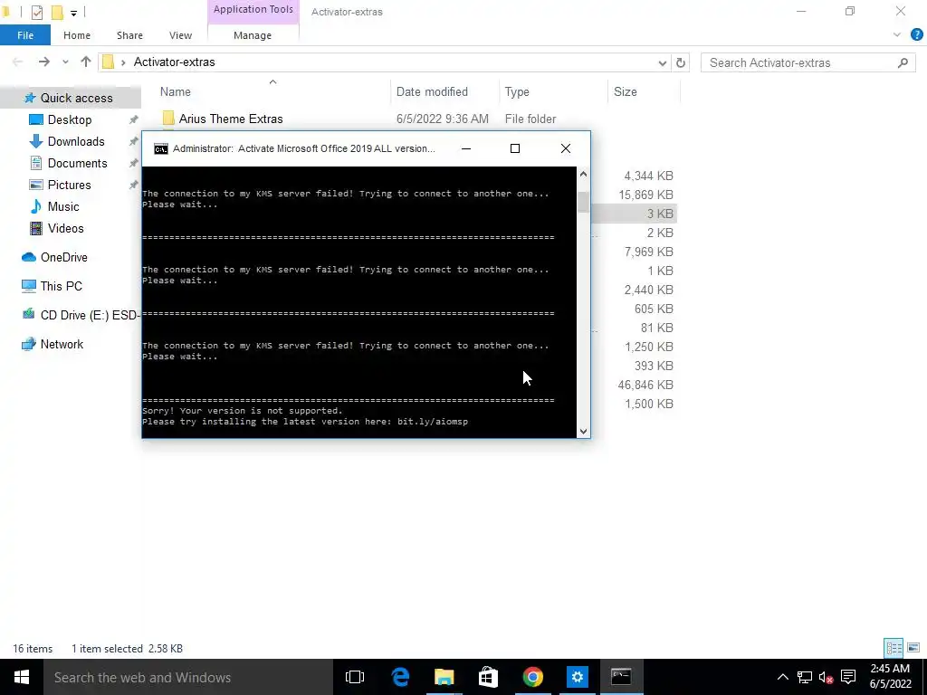Open Videos in navigation pane
Viewport: 927px width, 695px height.
[x=65, y=229]
